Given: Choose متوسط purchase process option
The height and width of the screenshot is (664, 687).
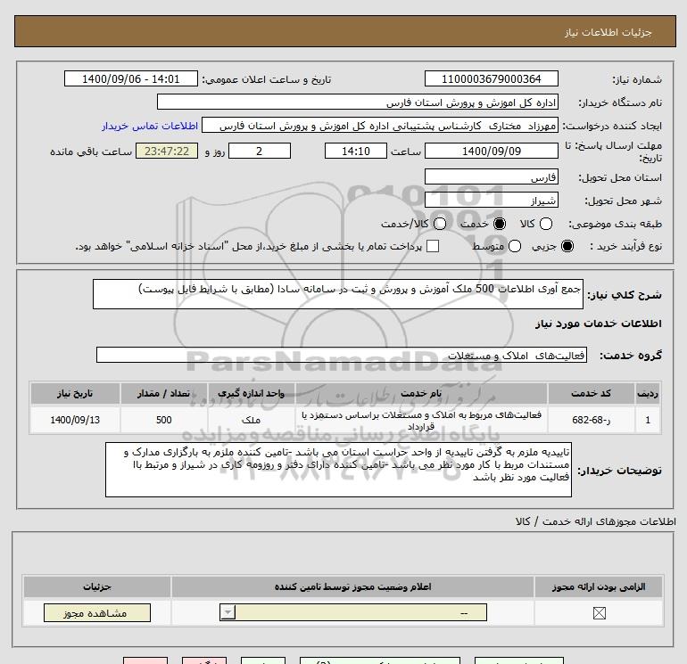Looking at the screenshot, I should tap(515, 246).
